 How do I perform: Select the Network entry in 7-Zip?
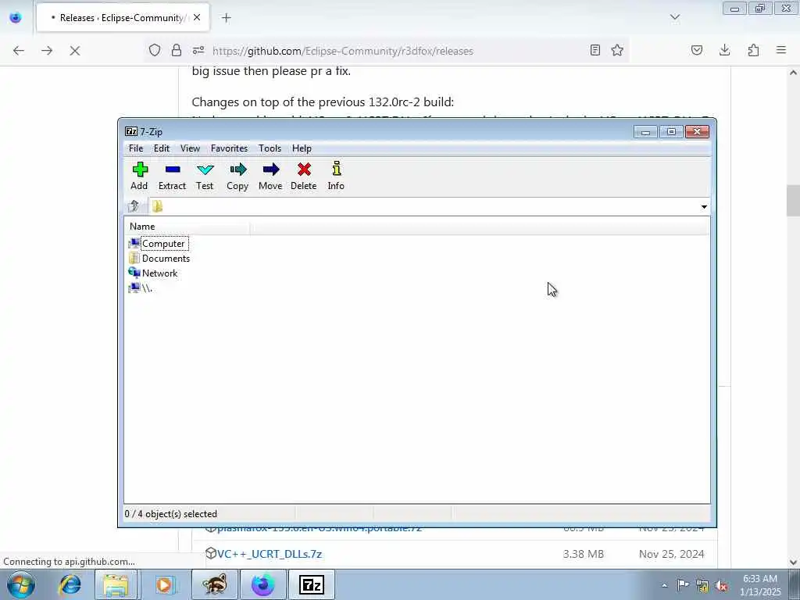pos(153,273)
